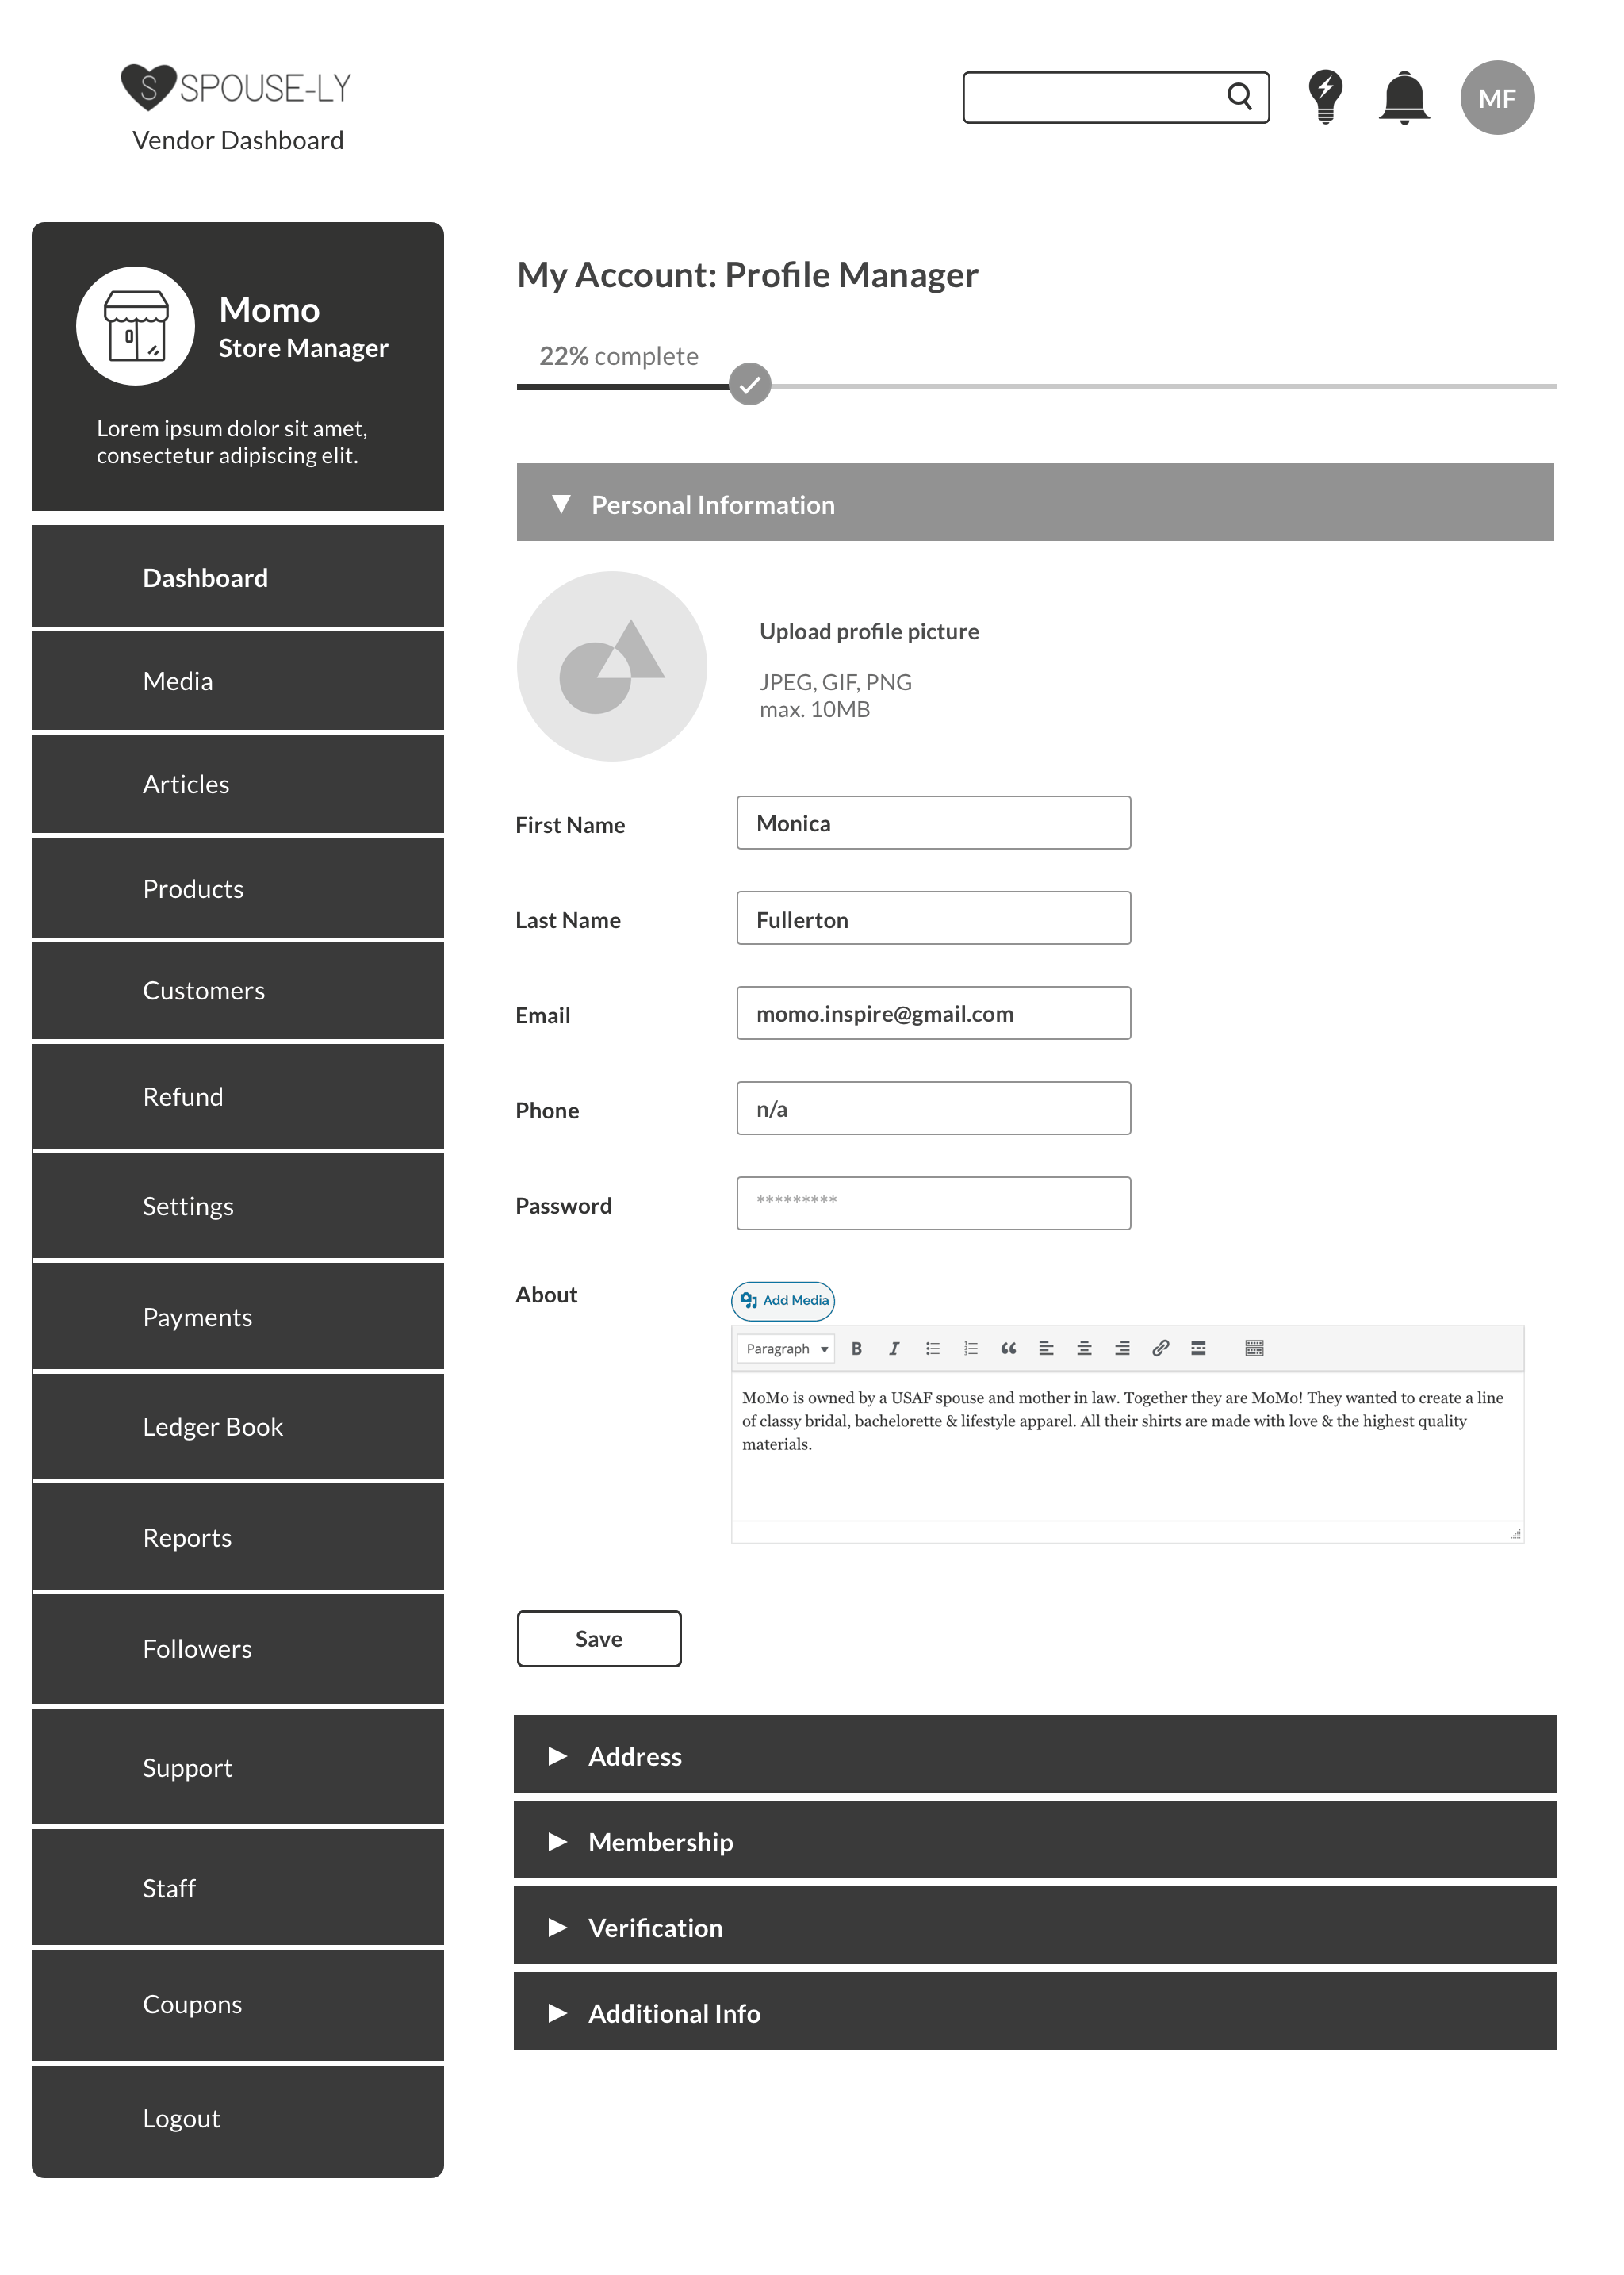Screen dimensions: 1624x2275
Task: Expand the Additional Info section
Action: pyautogui.click(x=1035, y=2012)
